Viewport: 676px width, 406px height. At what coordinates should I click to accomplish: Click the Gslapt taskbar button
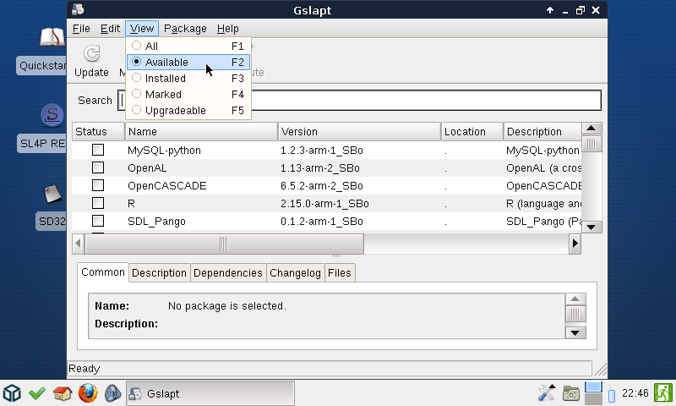pos(210,393)
